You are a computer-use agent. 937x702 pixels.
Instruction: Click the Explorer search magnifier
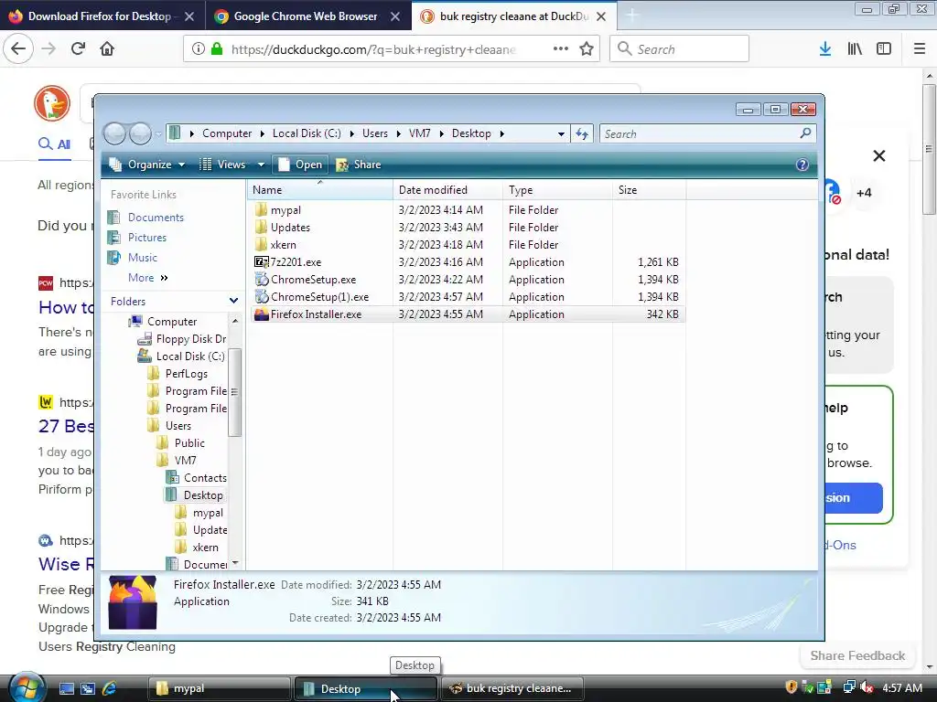[x=805, y=133]
